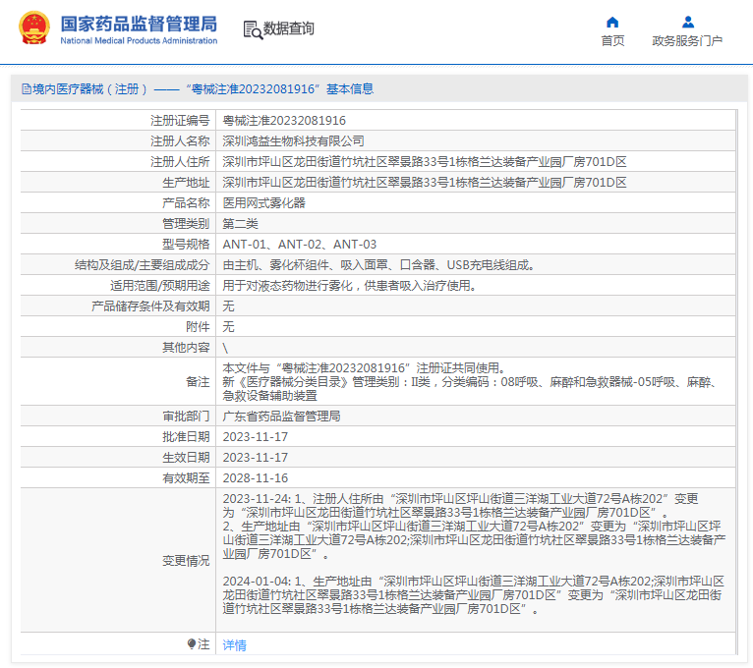Click the 首页 home icon
The image size is (753, 668).
612,22
